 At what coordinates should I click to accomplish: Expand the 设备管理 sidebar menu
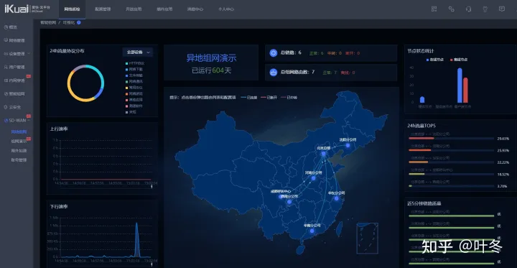coord(17,53)
